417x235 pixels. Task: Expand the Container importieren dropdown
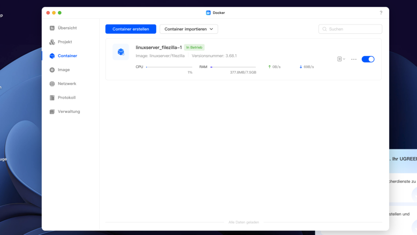click(x=189, y=29)
